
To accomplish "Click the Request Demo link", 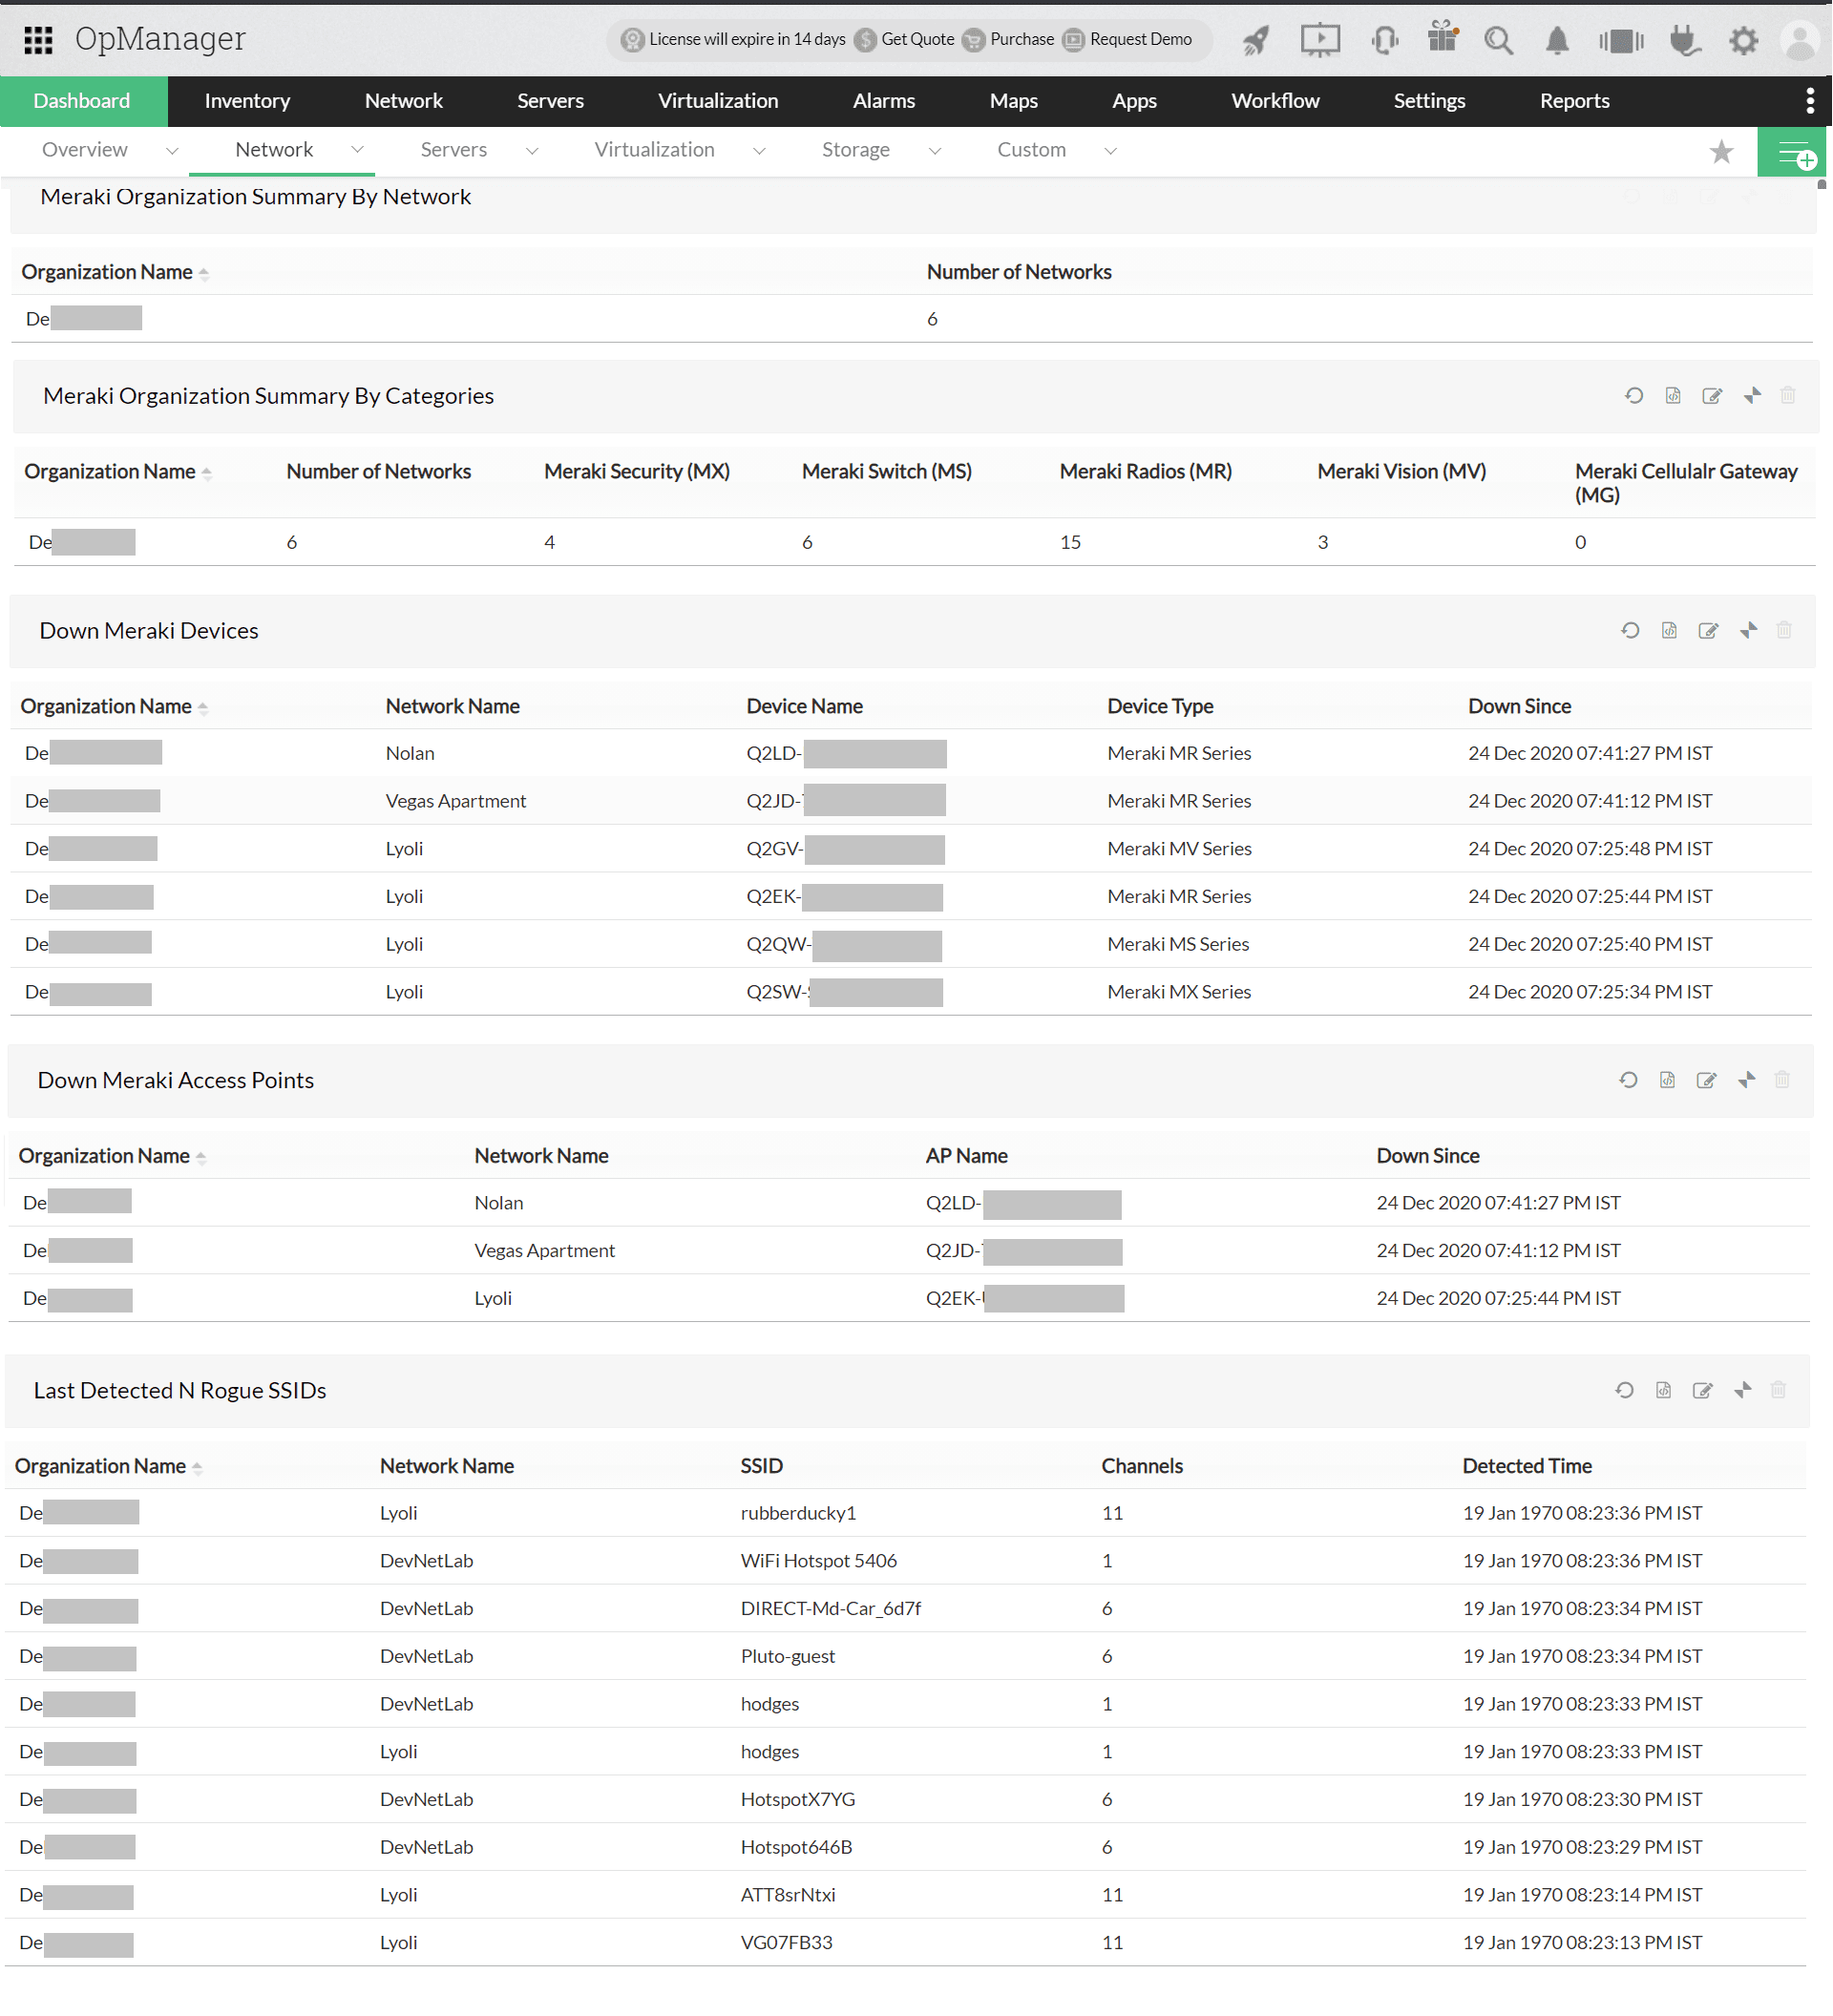I will pos(1140,39).
